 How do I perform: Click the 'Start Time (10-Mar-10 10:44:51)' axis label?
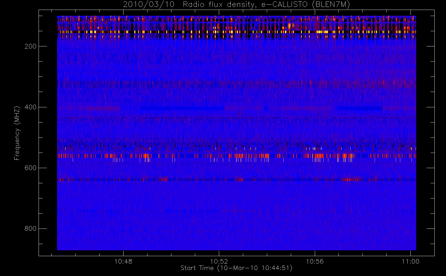236,268
